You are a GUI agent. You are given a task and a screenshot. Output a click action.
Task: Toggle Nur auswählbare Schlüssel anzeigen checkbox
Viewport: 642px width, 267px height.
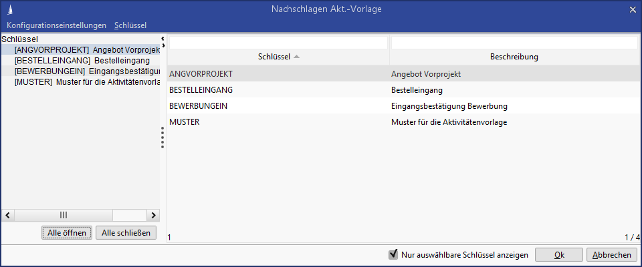coord(393,254)
